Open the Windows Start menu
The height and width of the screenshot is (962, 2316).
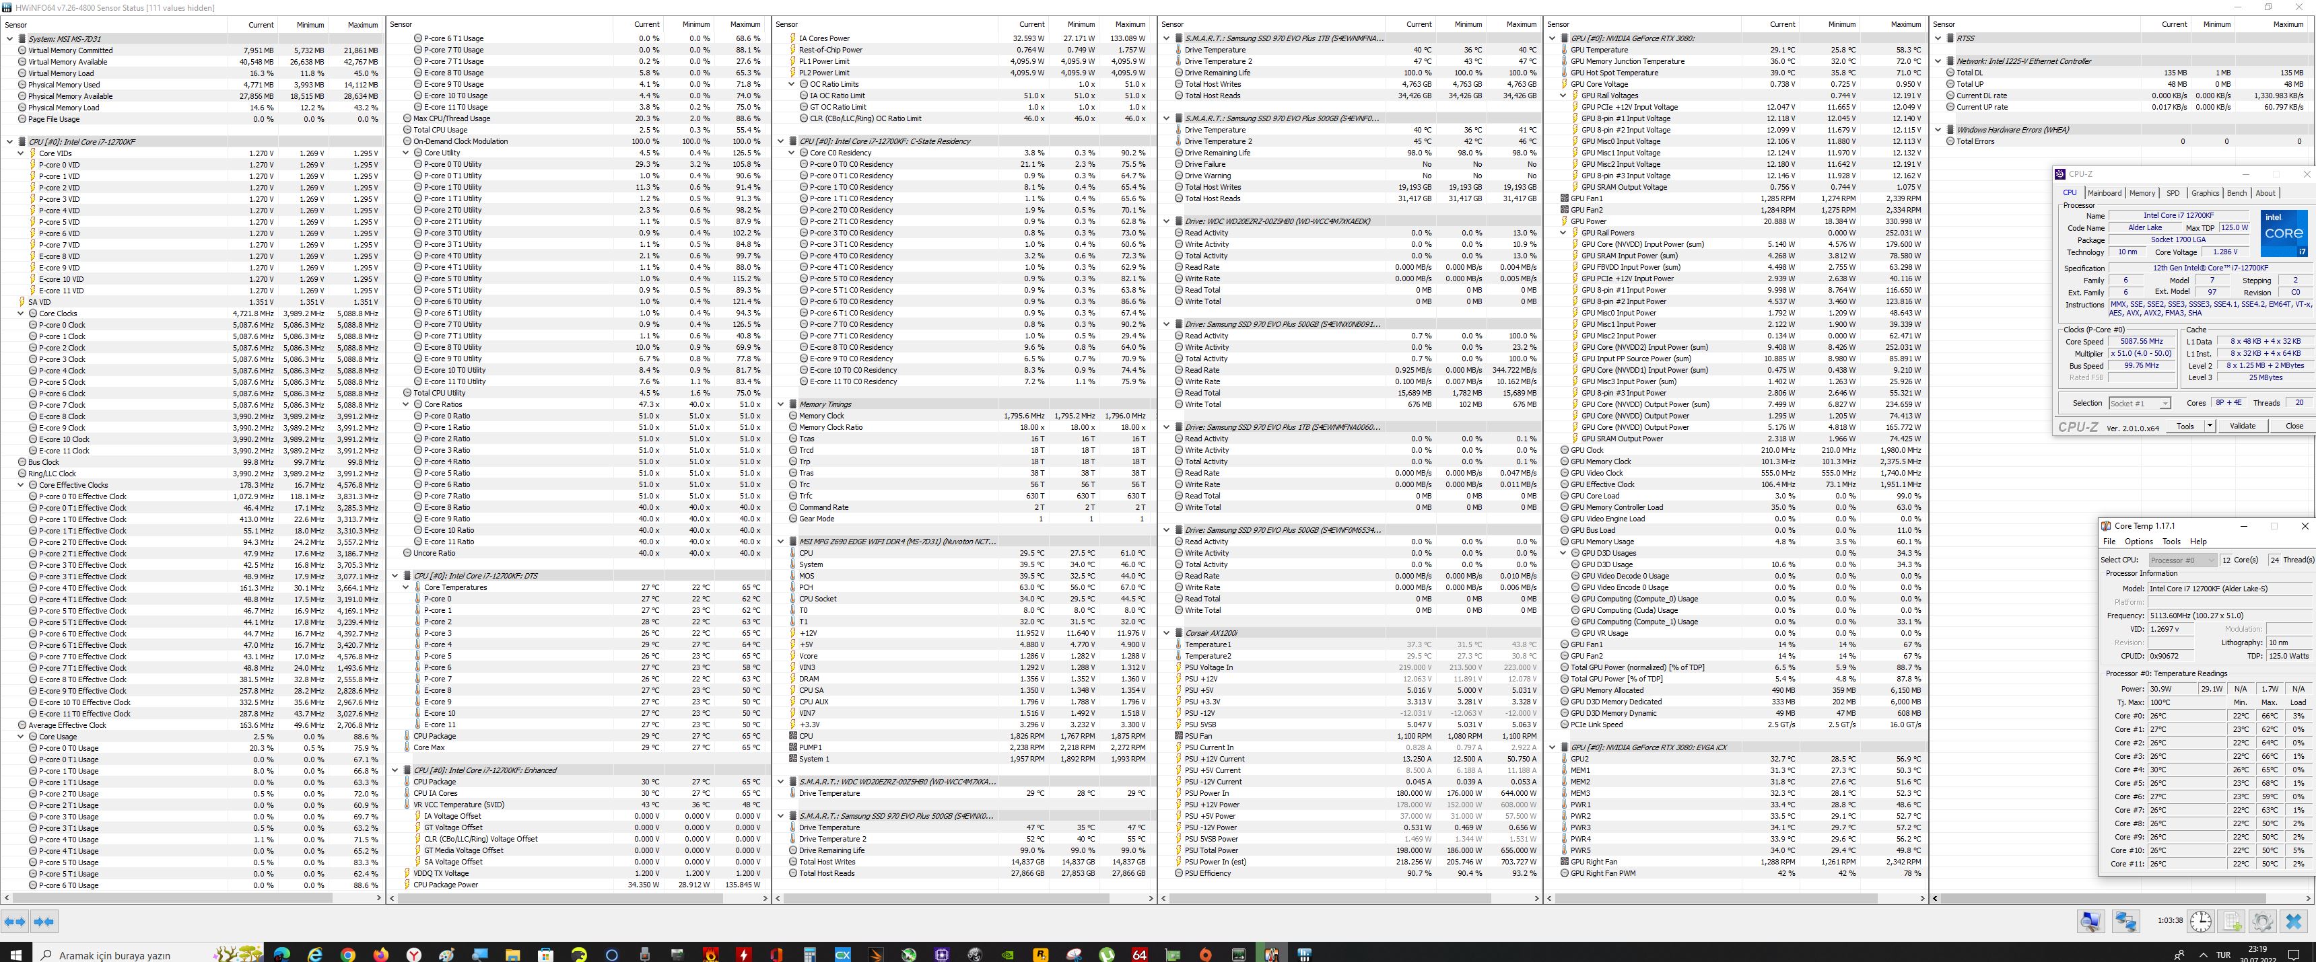15,955
